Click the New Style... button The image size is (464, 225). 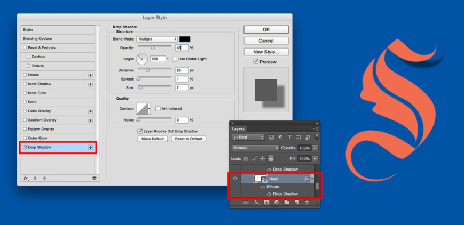(x=266, y=52)
